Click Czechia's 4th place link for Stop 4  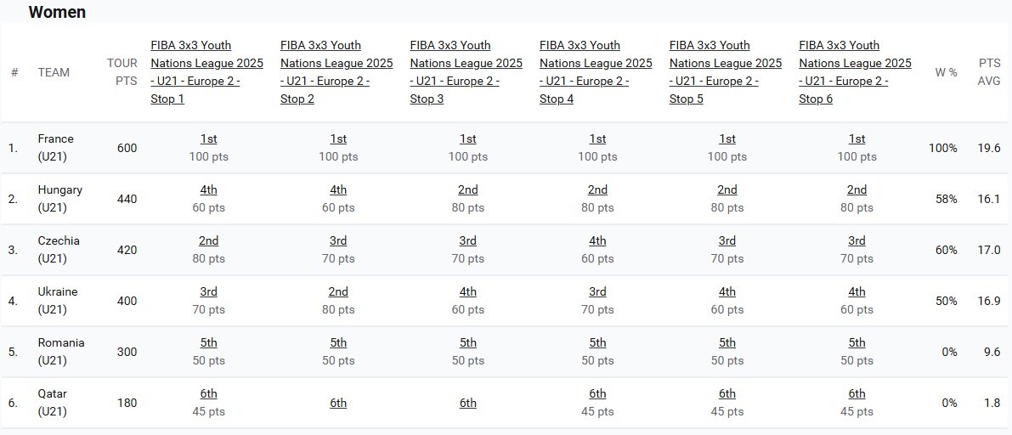coord(597,240)
